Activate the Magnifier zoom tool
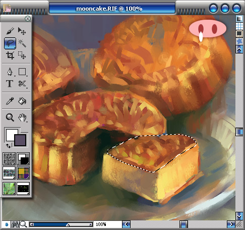245x230 pixels. (10, 118)
